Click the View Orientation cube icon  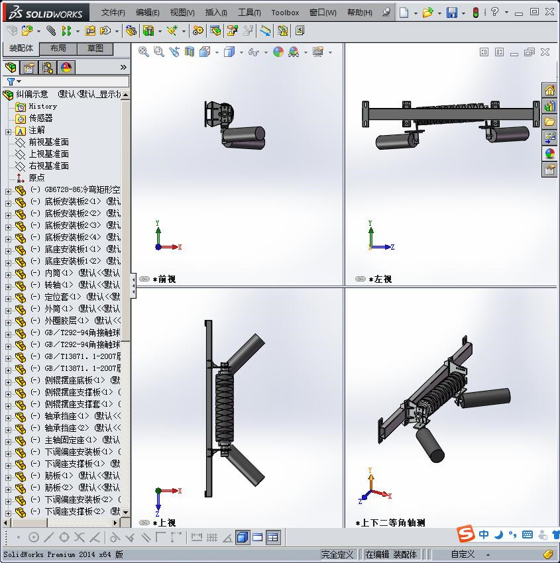pyautogui.click(x=205, y=52)
